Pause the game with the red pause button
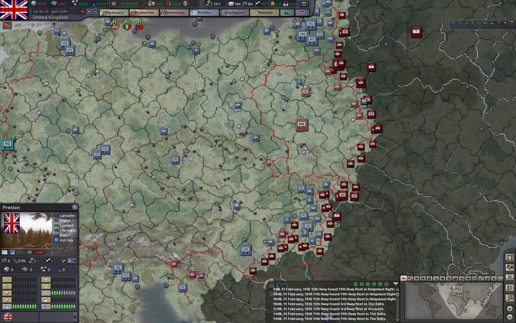 [x=82, y=11]
